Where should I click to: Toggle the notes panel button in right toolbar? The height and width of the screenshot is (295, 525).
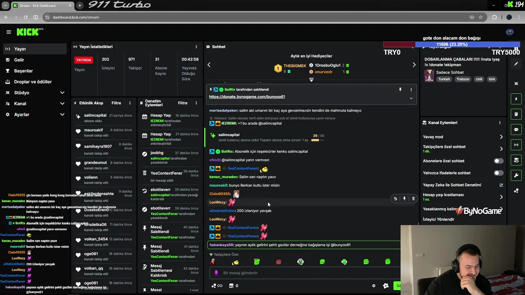(516, 114)
